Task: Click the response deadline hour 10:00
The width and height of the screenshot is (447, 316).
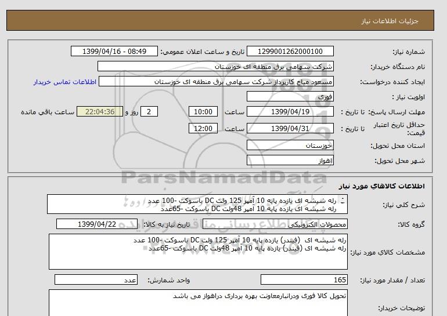Action: (204, 112)
